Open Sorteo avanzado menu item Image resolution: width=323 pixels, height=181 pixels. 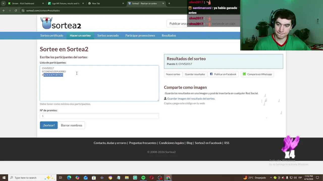108,35
